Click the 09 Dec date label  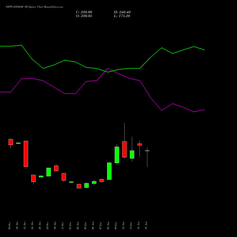coord(10,226)
